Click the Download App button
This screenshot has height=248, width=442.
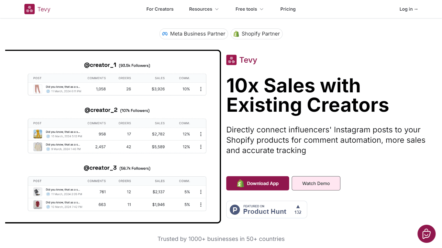coord(258,183)
